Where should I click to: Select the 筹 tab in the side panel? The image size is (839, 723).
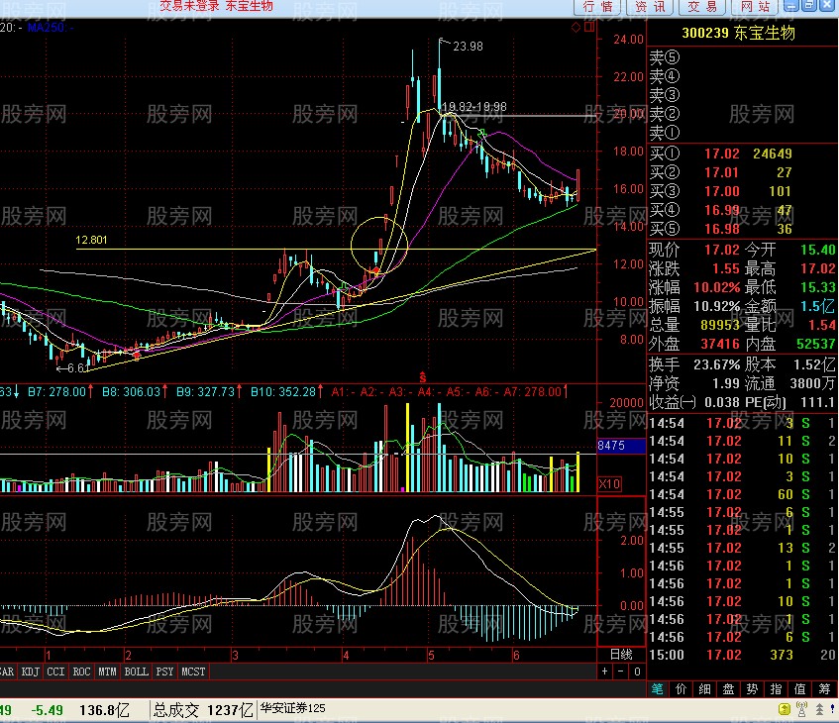(824, 689)
